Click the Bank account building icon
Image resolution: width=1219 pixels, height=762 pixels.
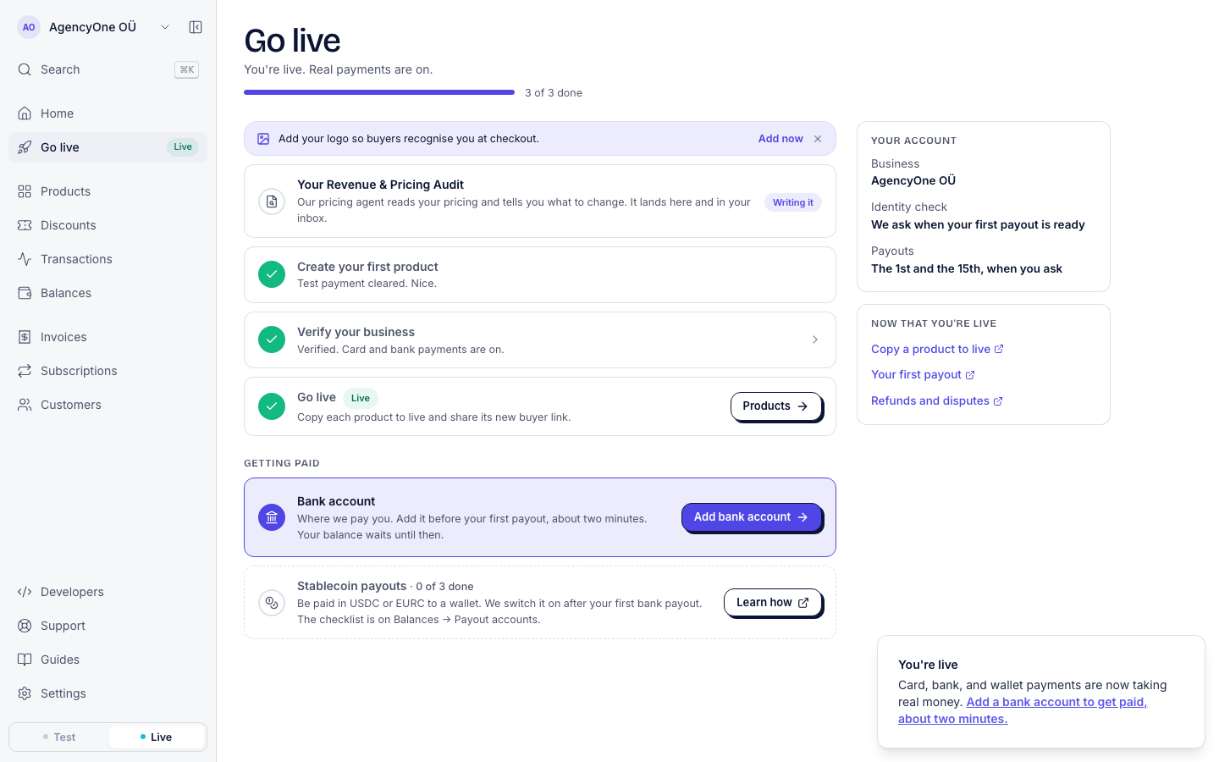tap(272, 517)
